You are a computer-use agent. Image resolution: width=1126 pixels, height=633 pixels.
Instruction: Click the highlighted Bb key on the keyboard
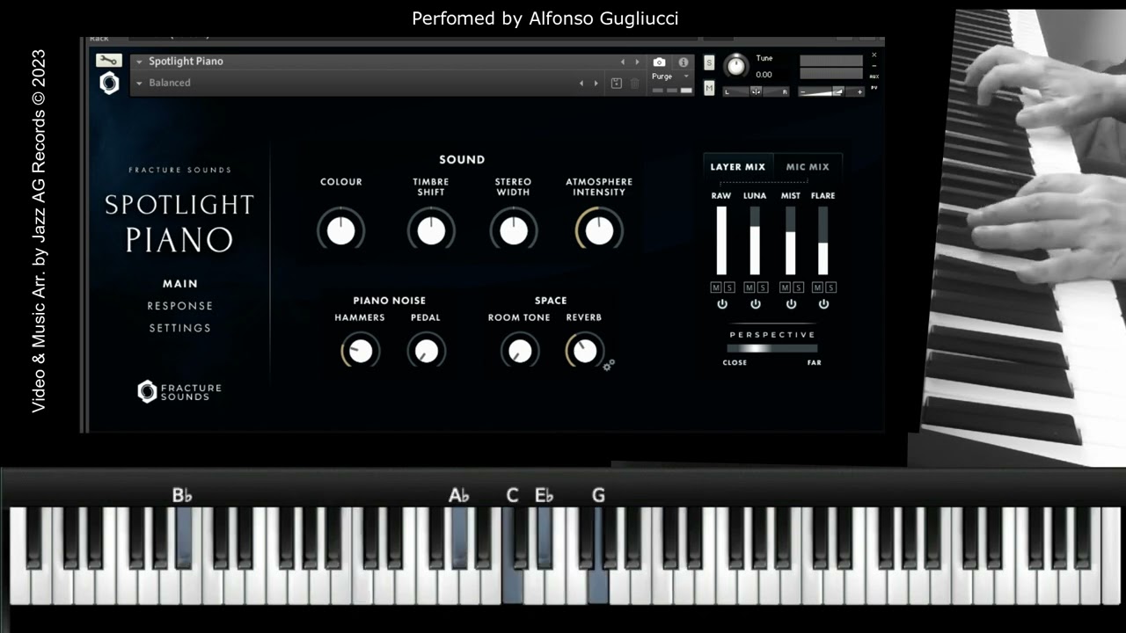click(x=183, y=536)
